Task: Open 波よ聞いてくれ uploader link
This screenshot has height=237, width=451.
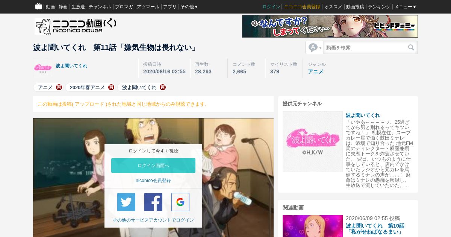Action: pos(71,66)
